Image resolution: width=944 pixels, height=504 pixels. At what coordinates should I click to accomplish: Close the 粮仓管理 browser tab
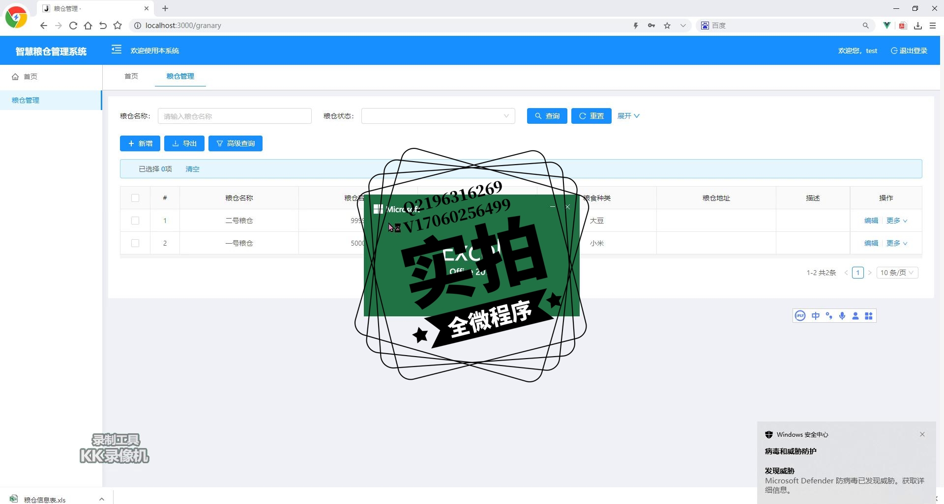[x=147, y=8]
